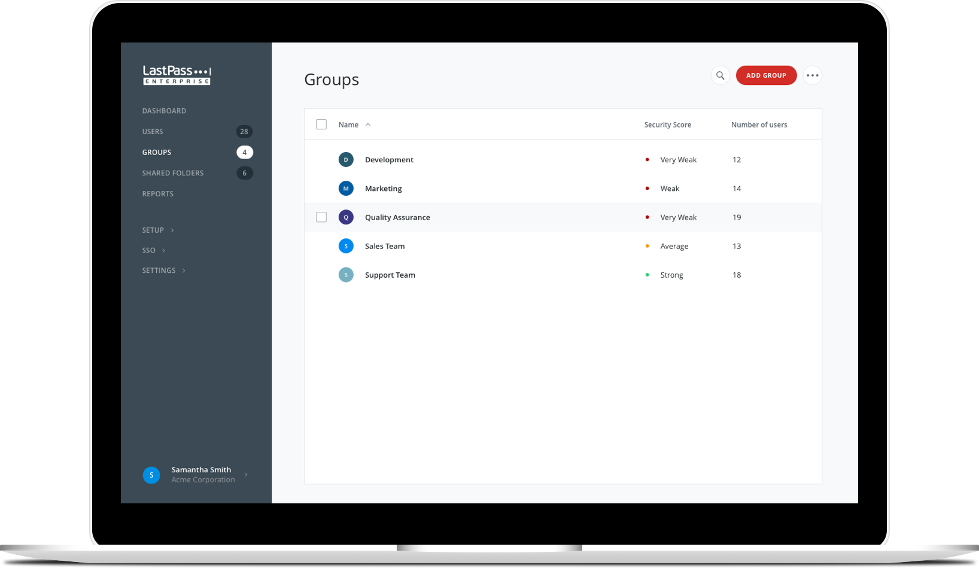The height and width of the screenshot is (568, 979).
Task: Click the three-dot overflow menu icon
Action: [x=813, y=75]
